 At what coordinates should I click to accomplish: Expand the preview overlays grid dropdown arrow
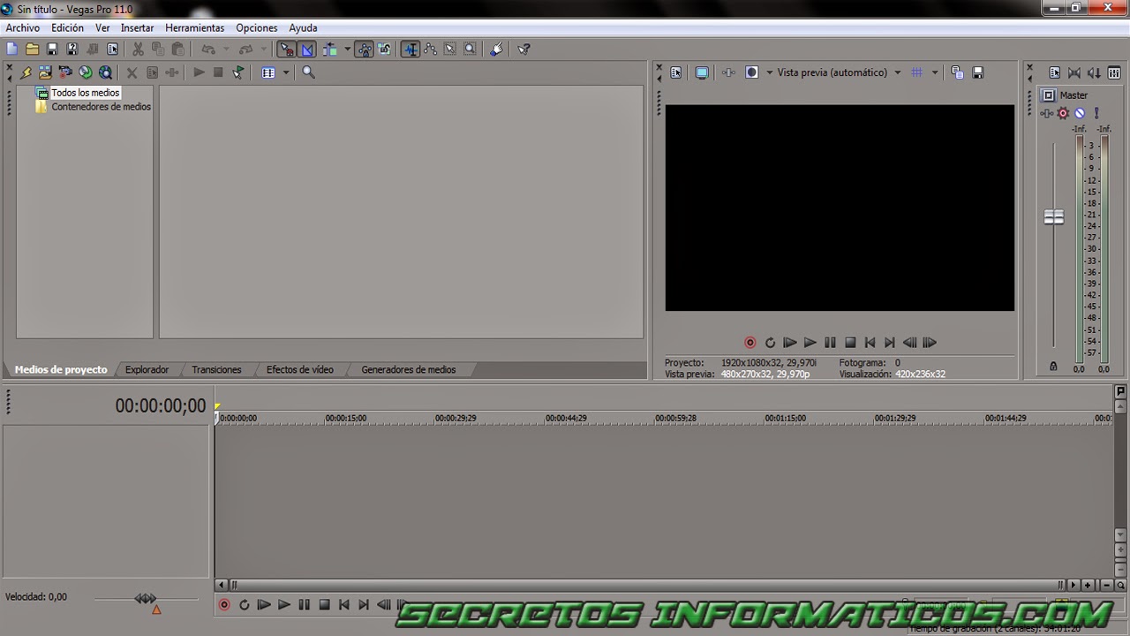tap(935, 72)
